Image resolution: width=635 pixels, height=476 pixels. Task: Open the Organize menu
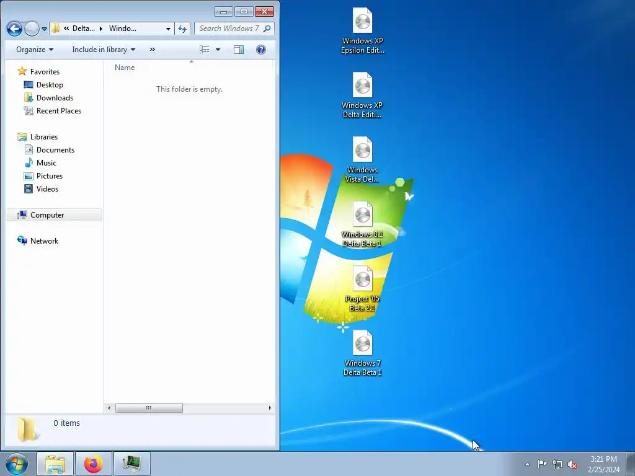click(x=35, y=50)
